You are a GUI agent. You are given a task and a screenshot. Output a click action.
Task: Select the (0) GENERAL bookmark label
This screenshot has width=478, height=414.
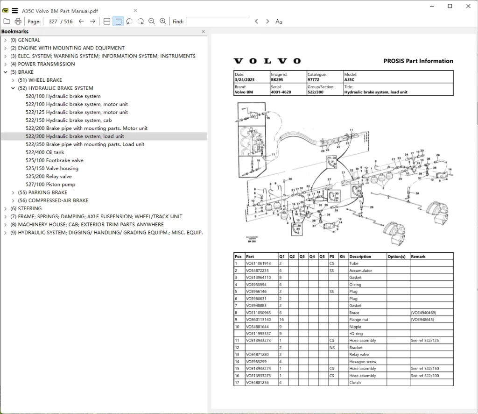[x=25, y=40]
